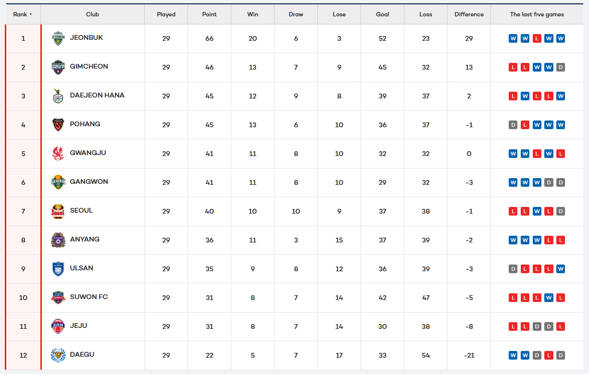This screenshot has width=589, height=374.
Task: Click The last five games header
Action: pyautogui.click(x=537, y=14)
